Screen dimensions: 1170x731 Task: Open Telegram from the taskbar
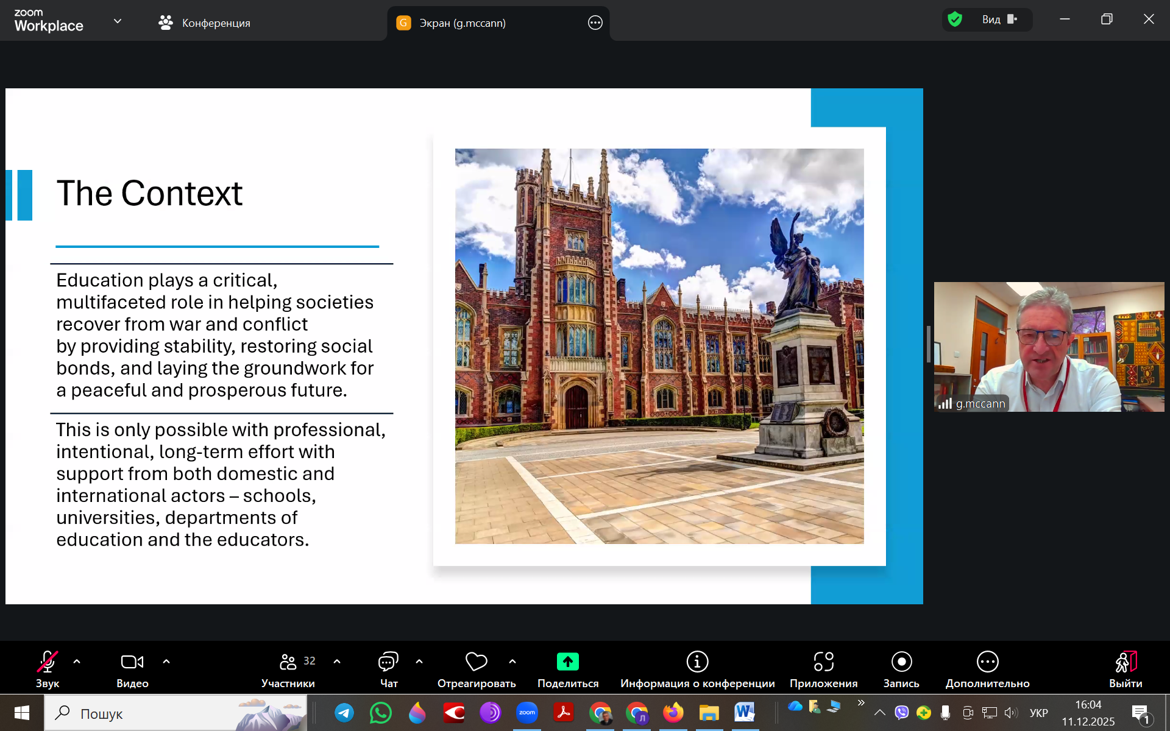(344, 713)
